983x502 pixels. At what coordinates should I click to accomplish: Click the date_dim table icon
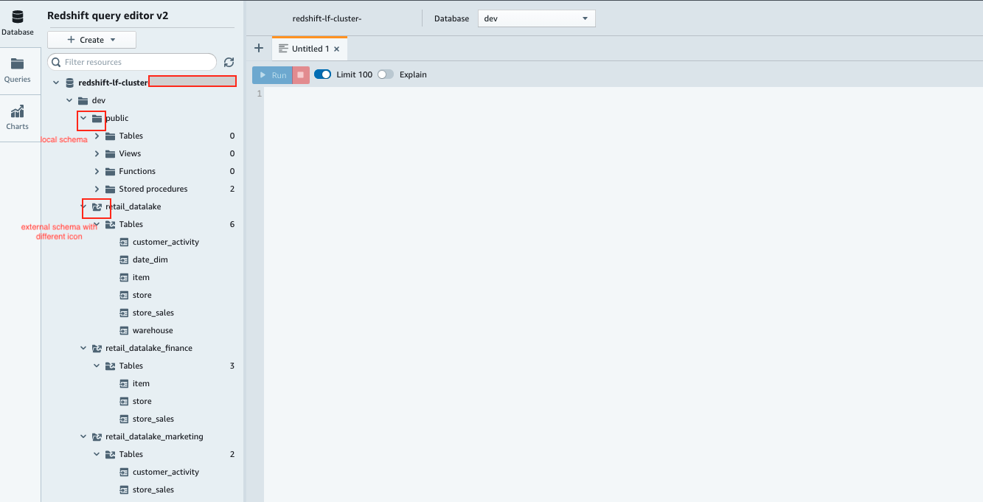tap(125, 259)
